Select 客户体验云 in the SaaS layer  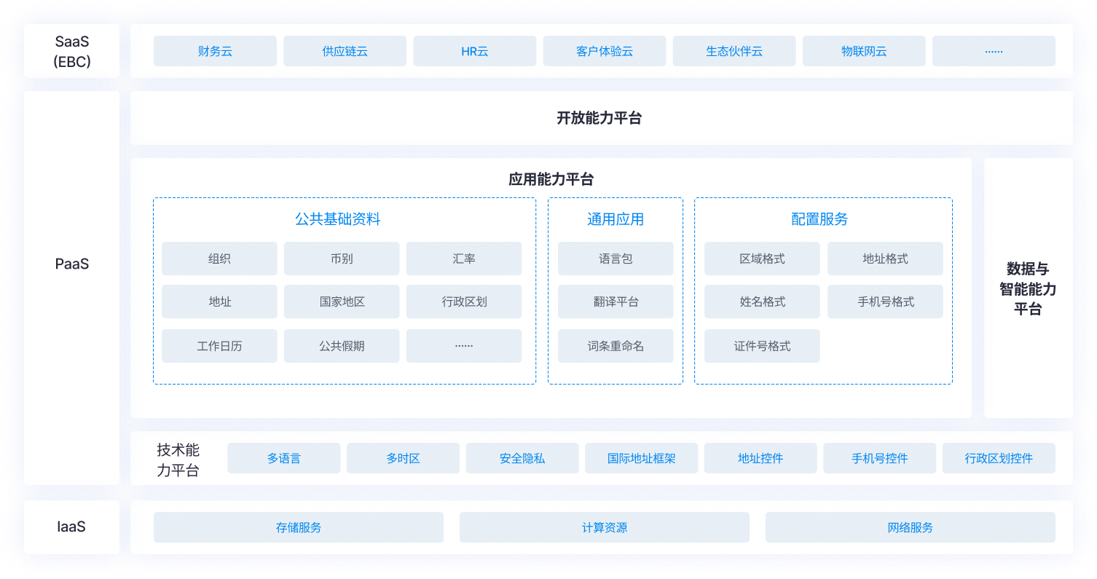604,50
